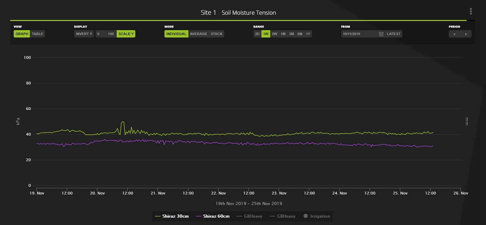Go to previous period with « arrow
The width and height of the screenshot is (486, 225).
coord(454,34)
